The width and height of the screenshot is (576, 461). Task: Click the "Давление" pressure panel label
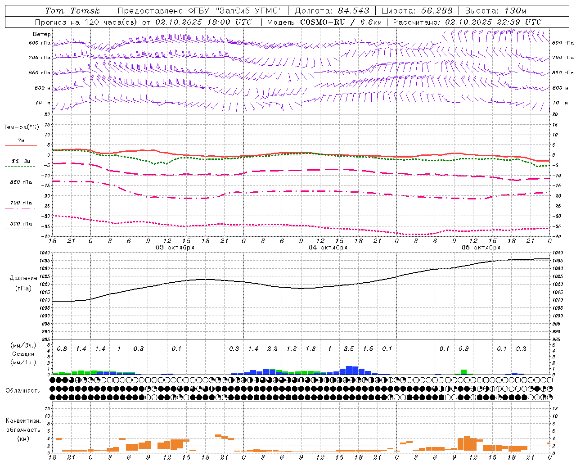(23, 278)
